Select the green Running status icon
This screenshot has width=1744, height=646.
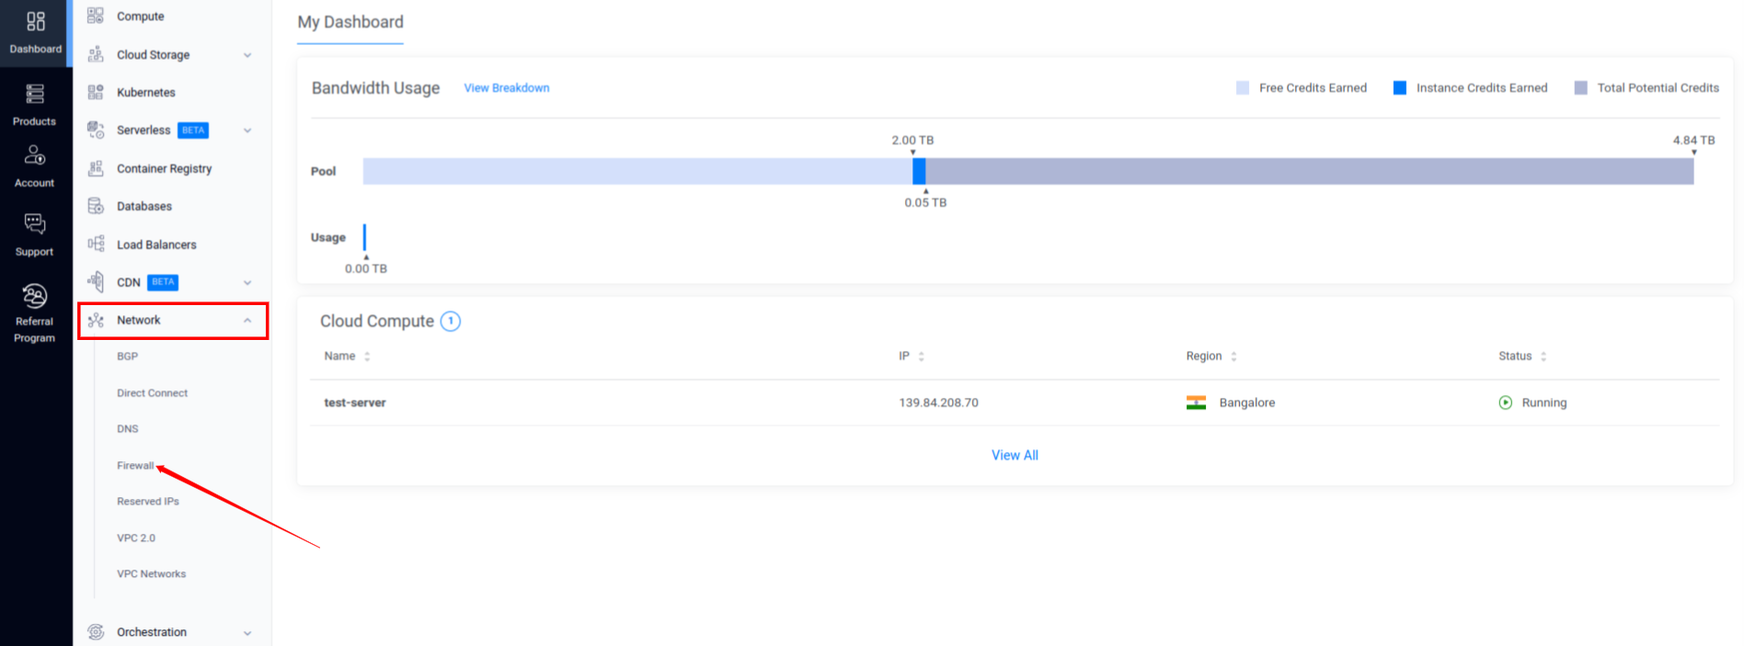click(x=1506, y=402)
